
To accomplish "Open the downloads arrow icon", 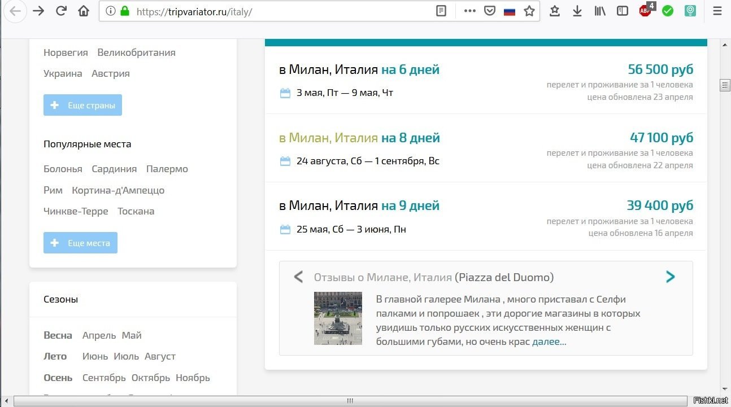I will click(x=577, y=11).
